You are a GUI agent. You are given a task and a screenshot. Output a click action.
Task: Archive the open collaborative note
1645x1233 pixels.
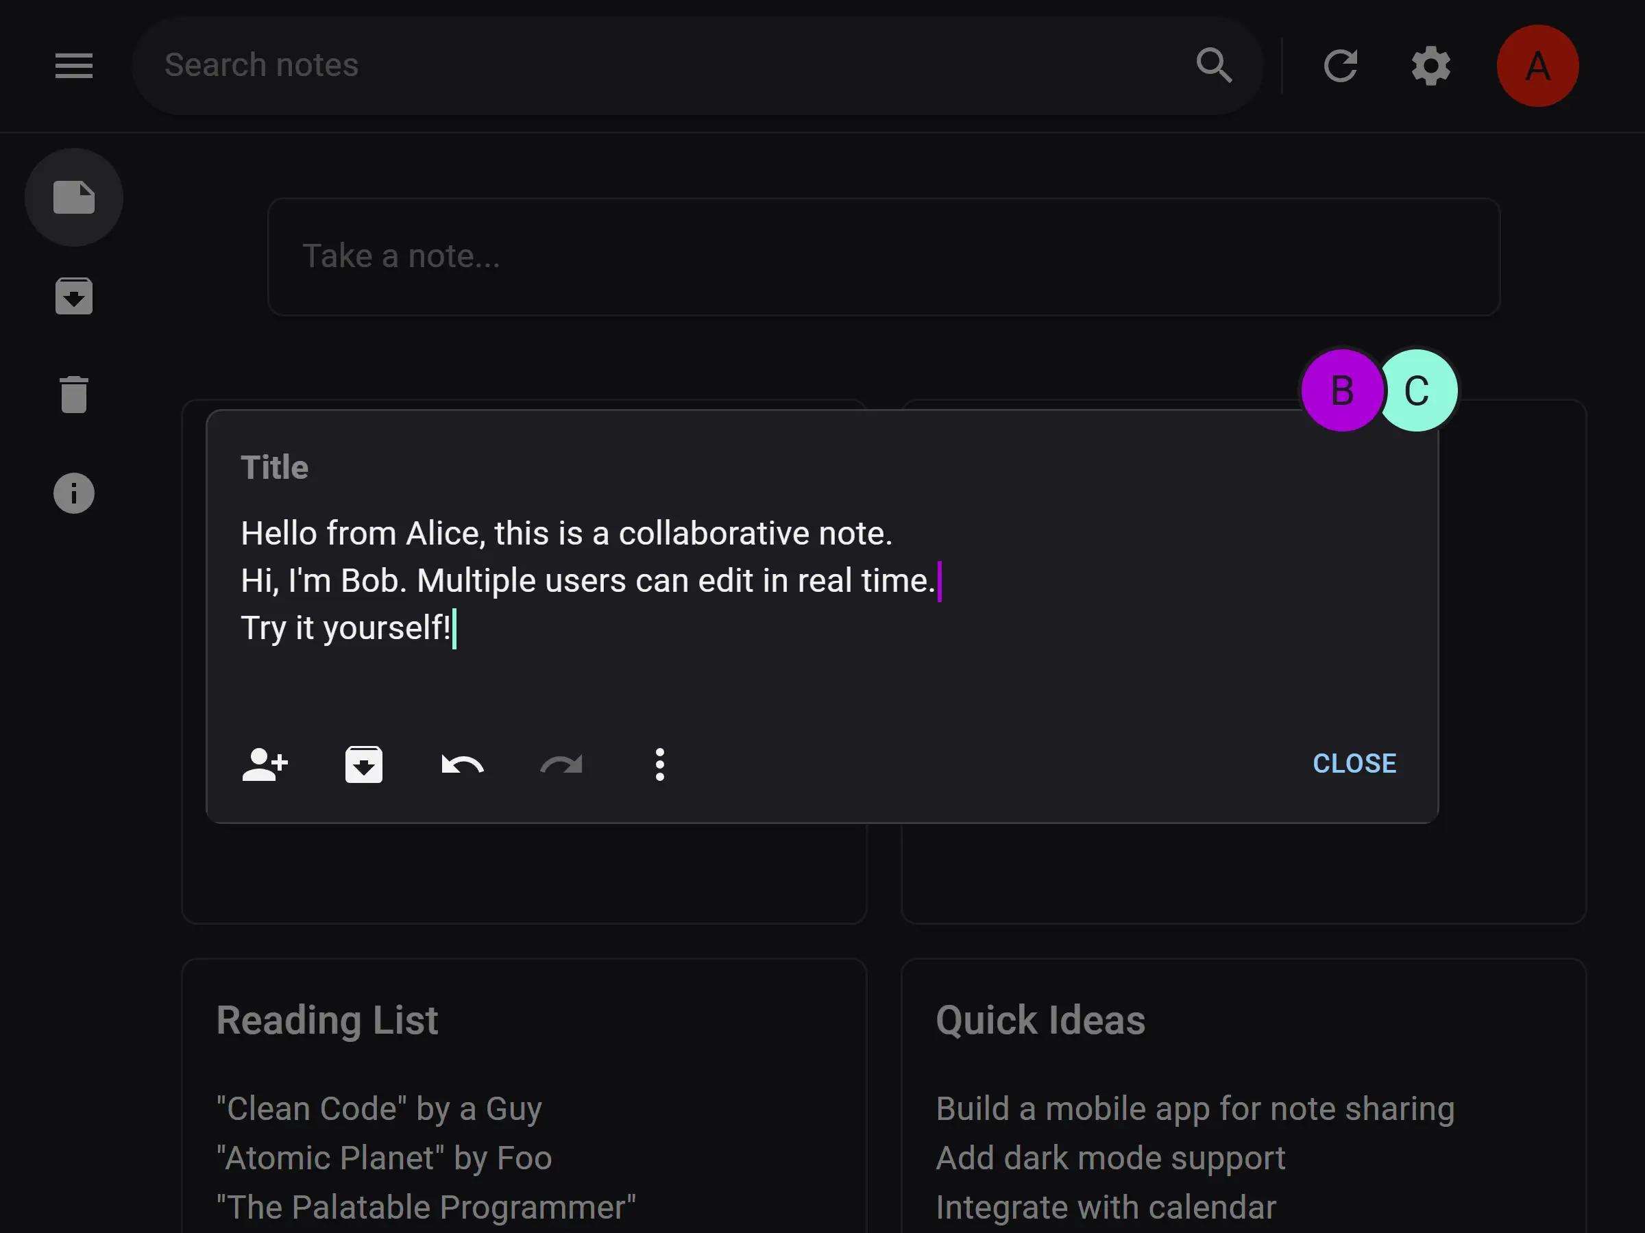pyautogui.click(x=364, y=764)
